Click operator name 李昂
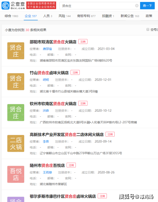The image size is (158, 202). tap(46, 142)
